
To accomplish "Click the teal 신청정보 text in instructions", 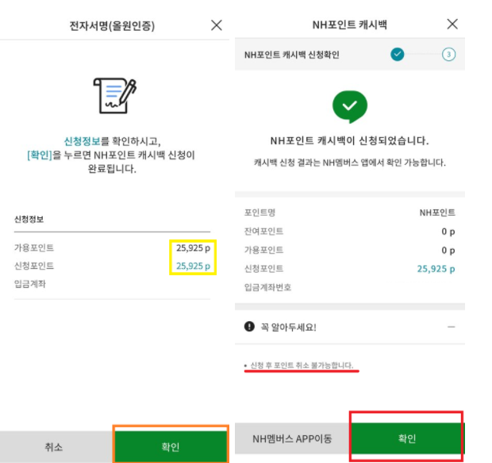I will pos(83,141).
